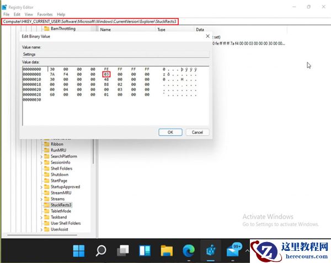Select the User Shell Folders key
This screenshot has height=263, width=331.
coord(66,223)
